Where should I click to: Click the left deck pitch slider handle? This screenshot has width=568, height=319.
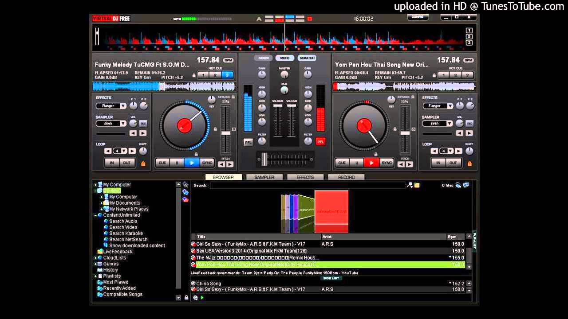pyautogui.click(x=226, y=133)
